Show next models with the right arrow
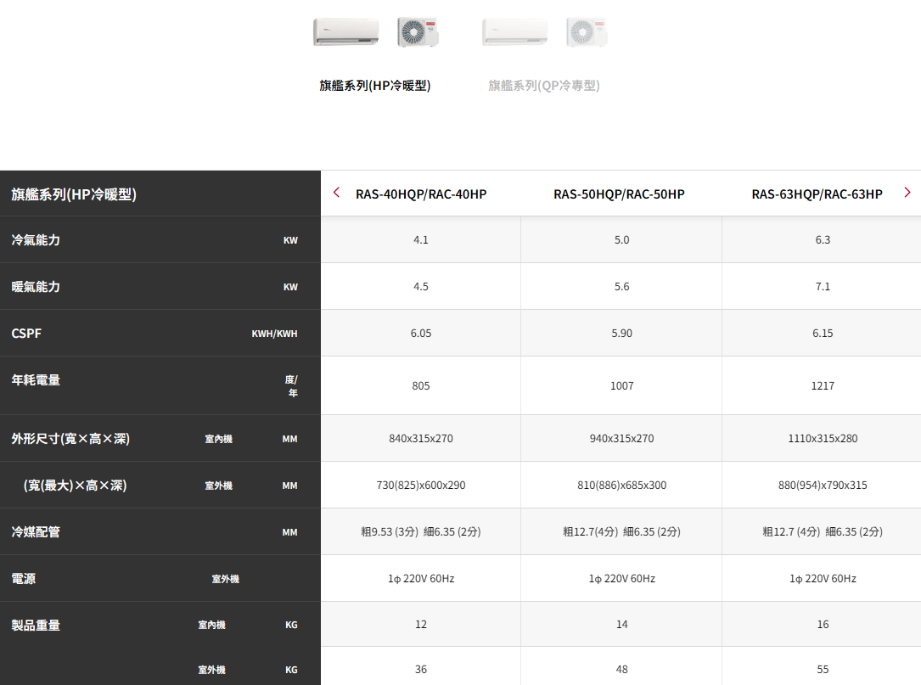 point(907,193)
